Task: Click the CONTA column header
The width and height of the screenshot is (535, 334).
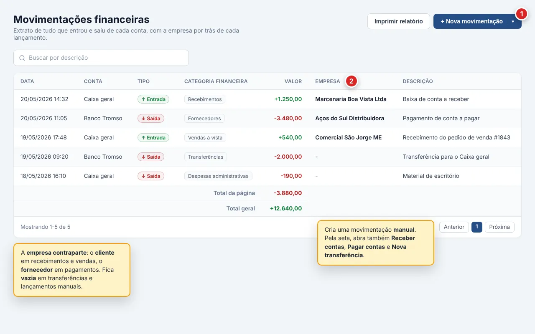Action: (x=93, y=81)
